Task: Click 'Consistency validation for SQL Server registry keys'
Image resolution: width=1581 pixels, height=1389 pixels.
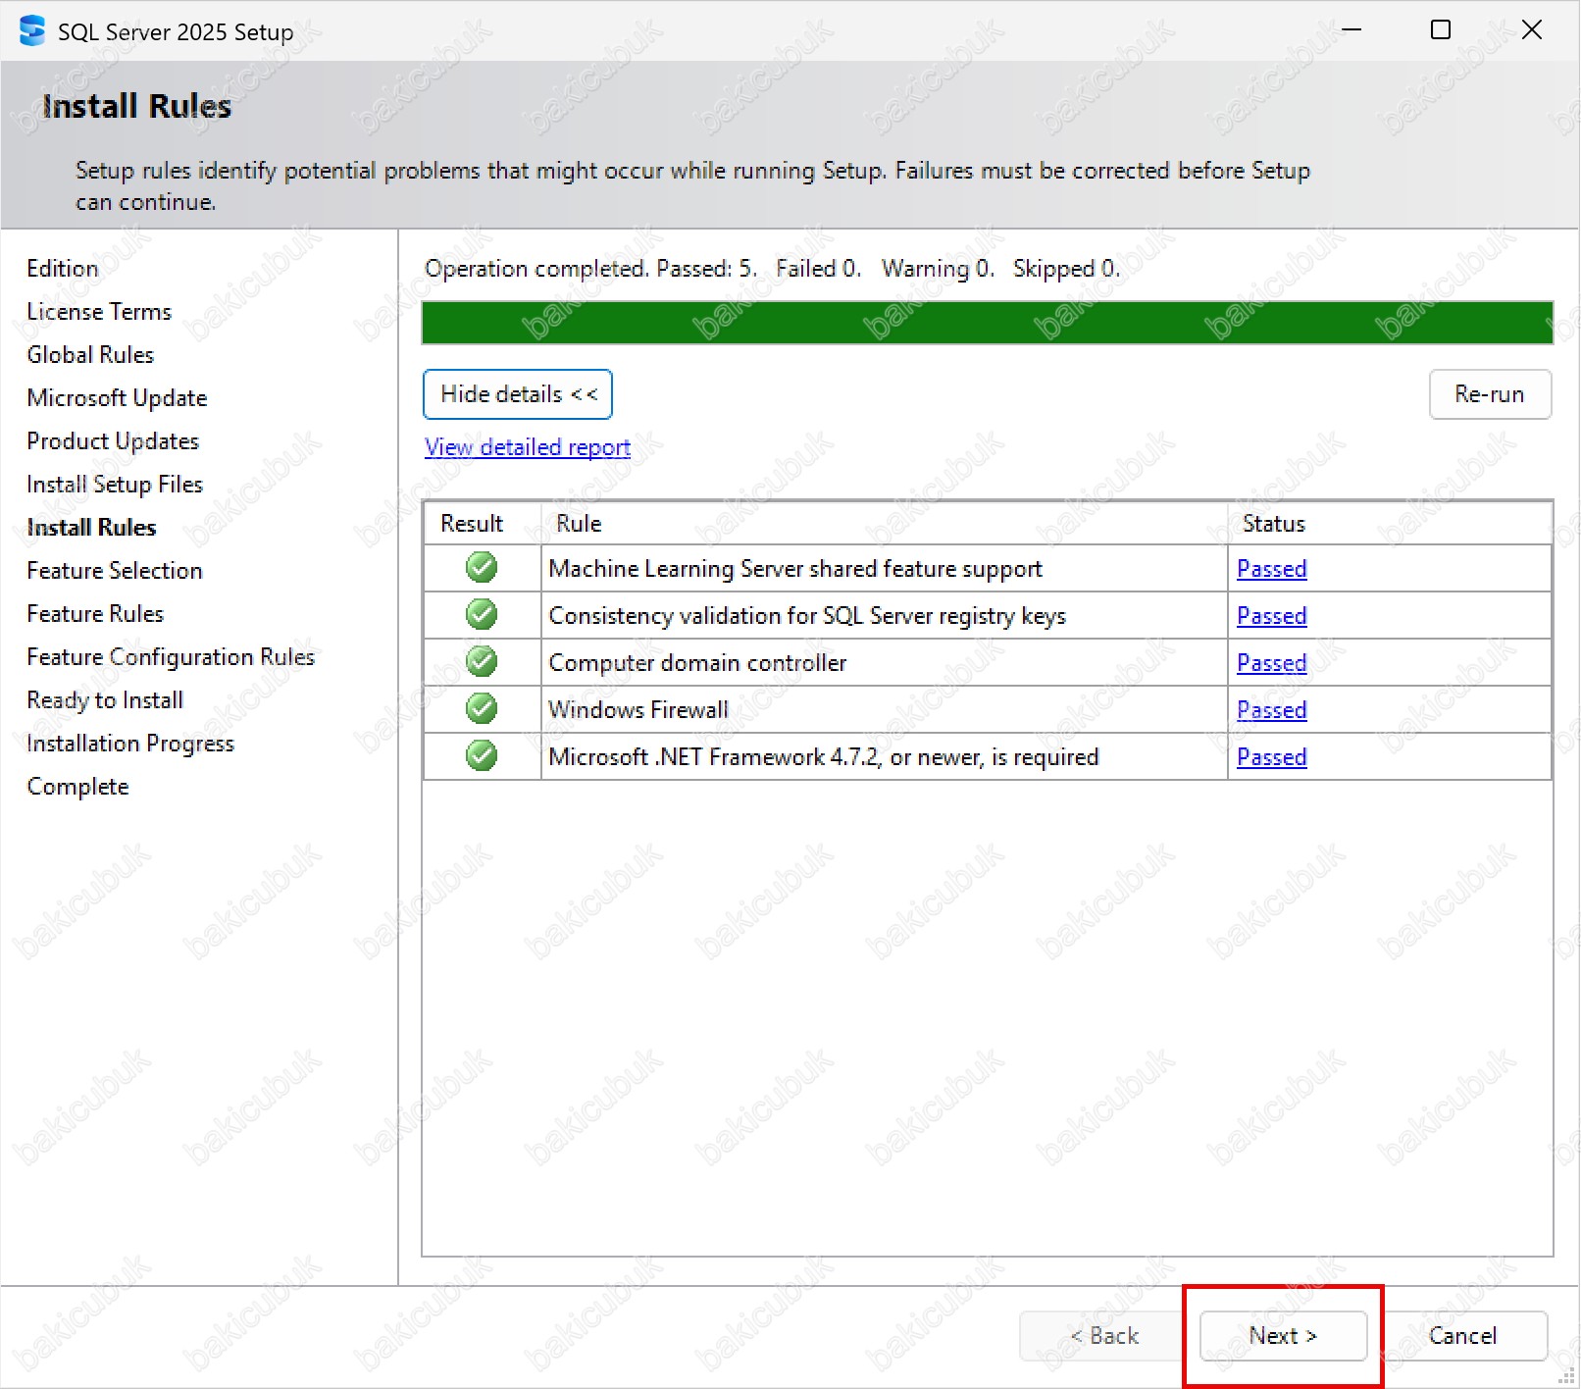Action: click(x=807, y=616)
